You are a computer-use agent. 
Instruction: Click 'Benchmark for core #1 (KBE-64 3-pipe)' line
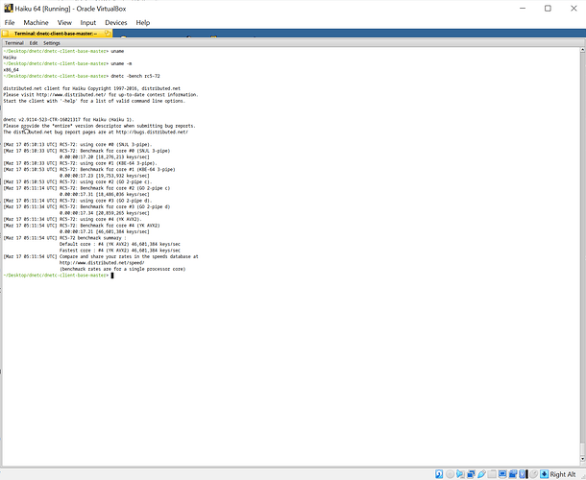[x=89, y=169]
